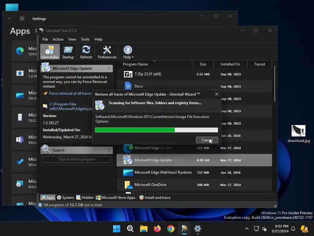Screen dimensions: 314x236
Task: Click the Uninstall Tool title bar icon
Action: click(x=41, y=30)
